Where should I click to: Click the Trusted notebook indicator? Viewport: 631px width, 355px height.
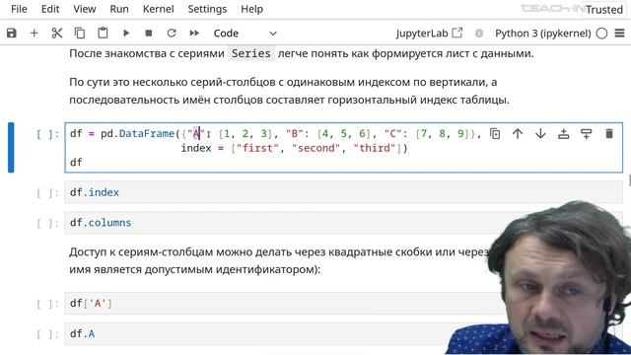[603, 9]
